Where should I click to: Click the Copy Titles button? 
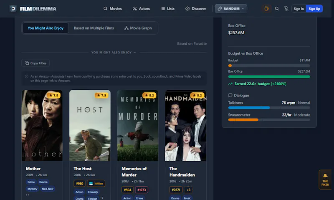point(35,63)
